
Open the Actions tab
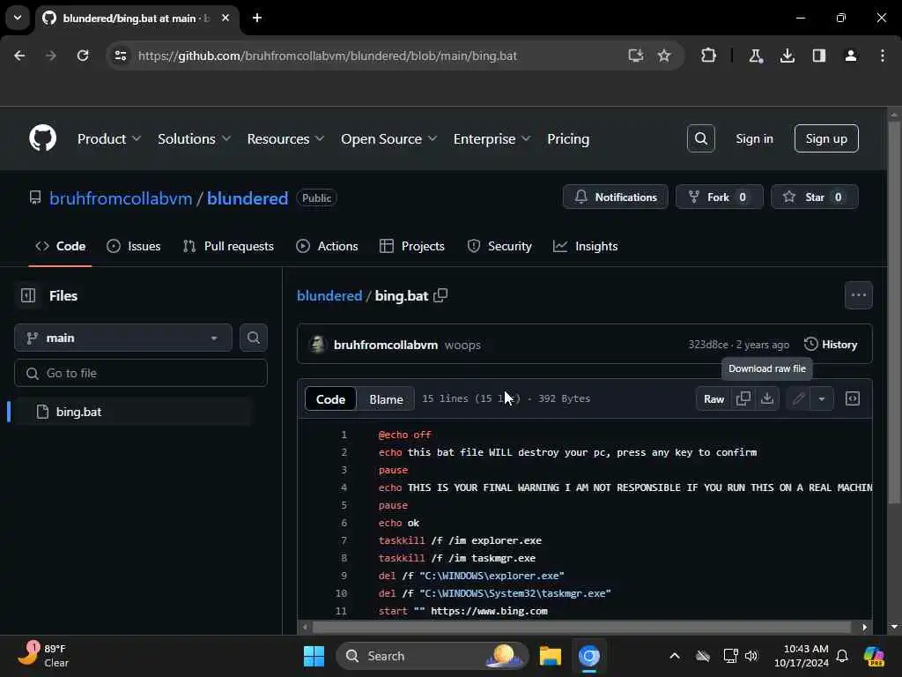point(327,246)
